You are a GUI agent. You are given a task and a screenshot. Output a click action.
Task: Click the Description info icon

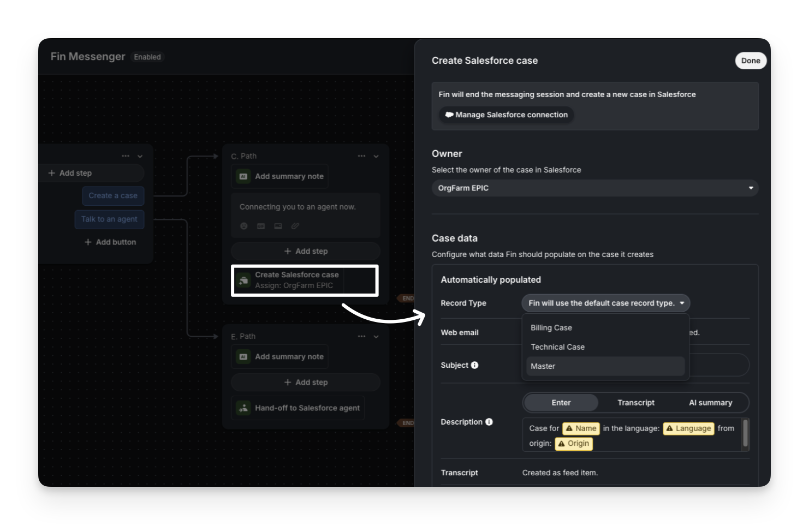coord(489,422)
